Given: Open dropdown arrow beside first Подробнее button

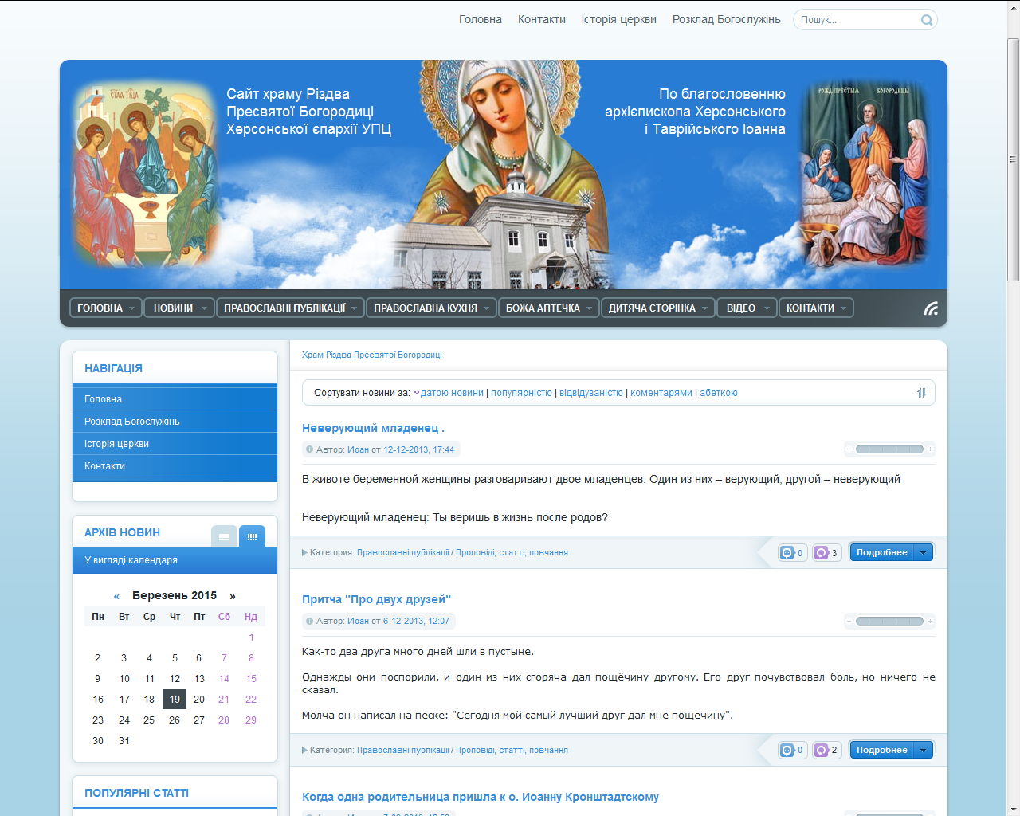Looking at the screenshot, I should coord(924,553).
